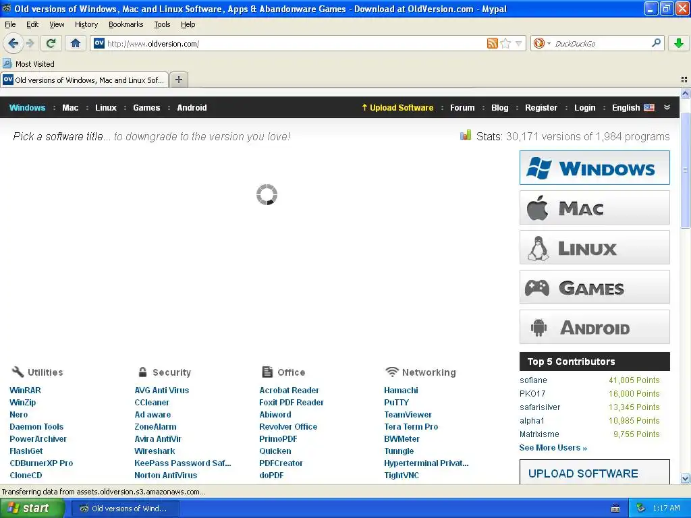Click the Mypal taskbar window button
This screenshot has height=518, width=691.
[125, 509]
